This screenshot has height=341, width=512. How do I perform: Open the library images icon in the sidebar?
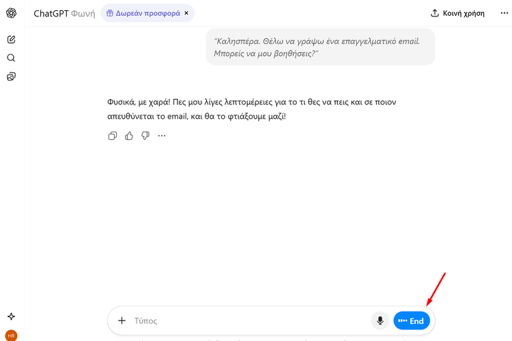pos(11,76)
